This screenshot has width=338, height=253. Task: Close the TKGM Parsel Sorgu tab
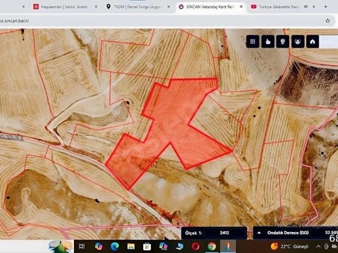coord(169,7)
